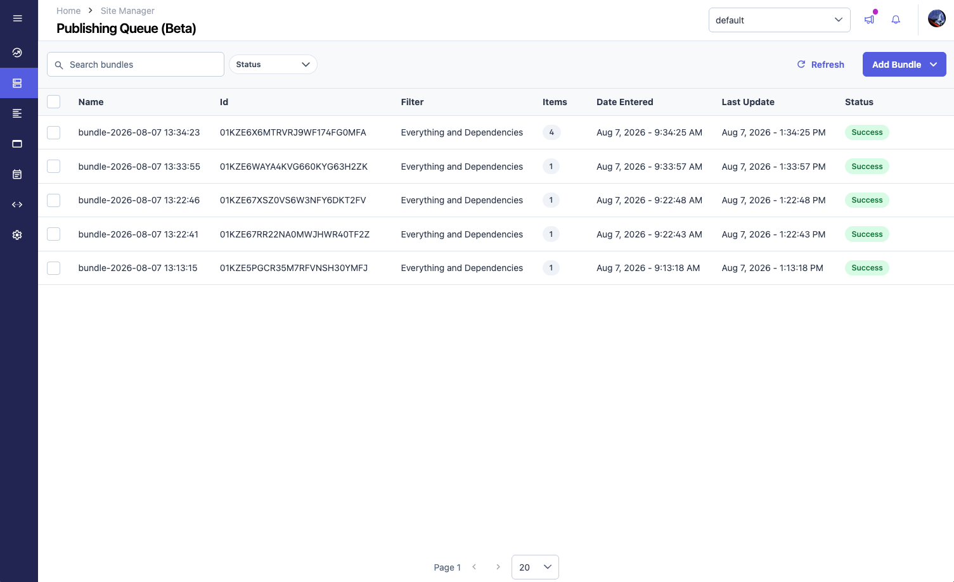954x582 pixels.
Task: Open the dashboard gauge sidebar icon
Action: point(17,53)
